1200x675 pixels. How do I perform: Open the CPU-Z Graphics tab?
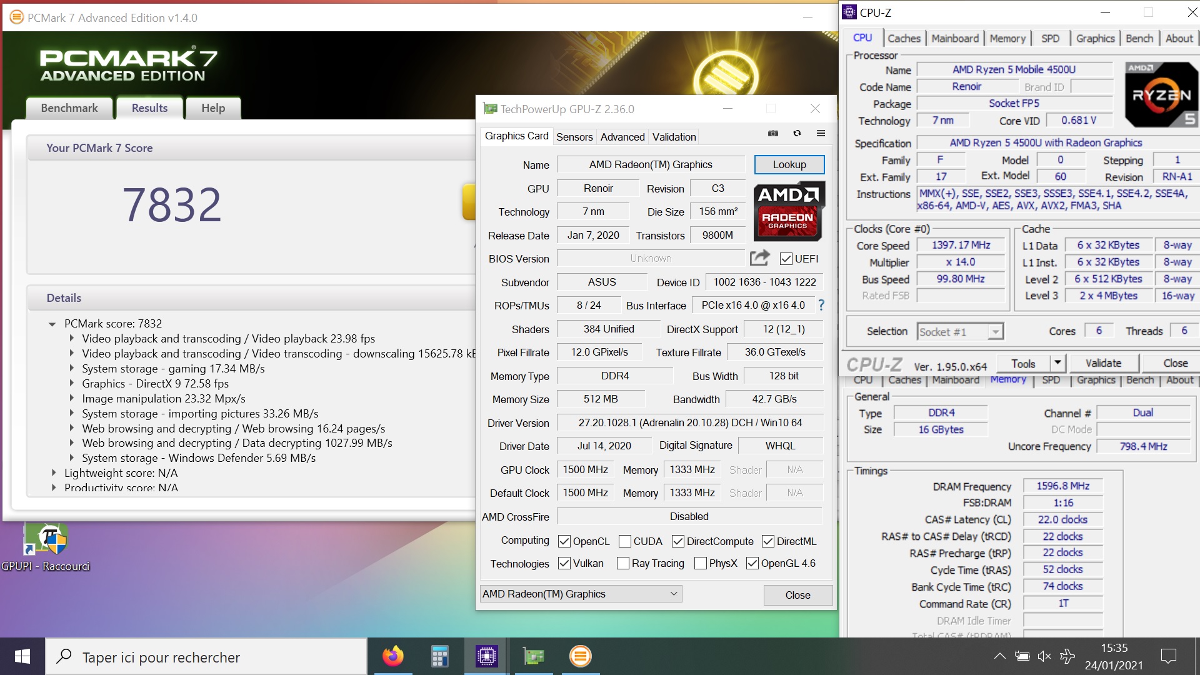(x=1095, y=38)
